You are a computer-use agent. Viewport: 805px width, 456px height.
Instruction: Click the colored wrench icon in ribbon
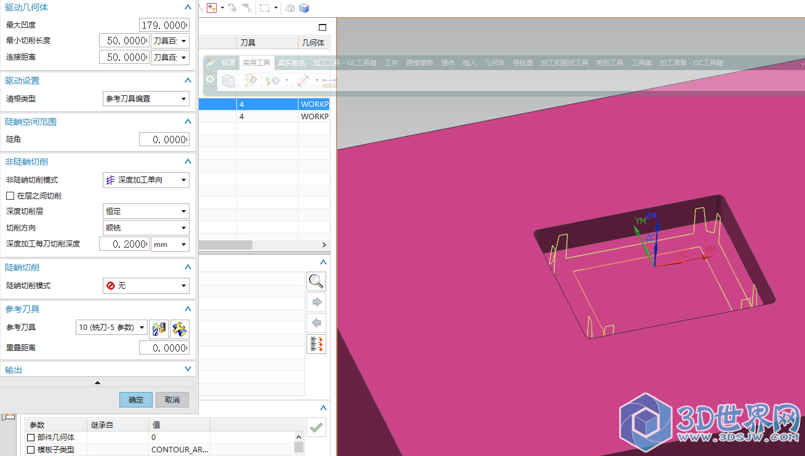tap(250, 81)
